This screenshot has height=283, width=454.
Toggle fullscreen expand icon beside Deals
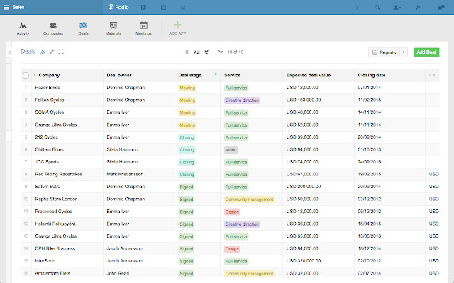(x=61, y=52)
